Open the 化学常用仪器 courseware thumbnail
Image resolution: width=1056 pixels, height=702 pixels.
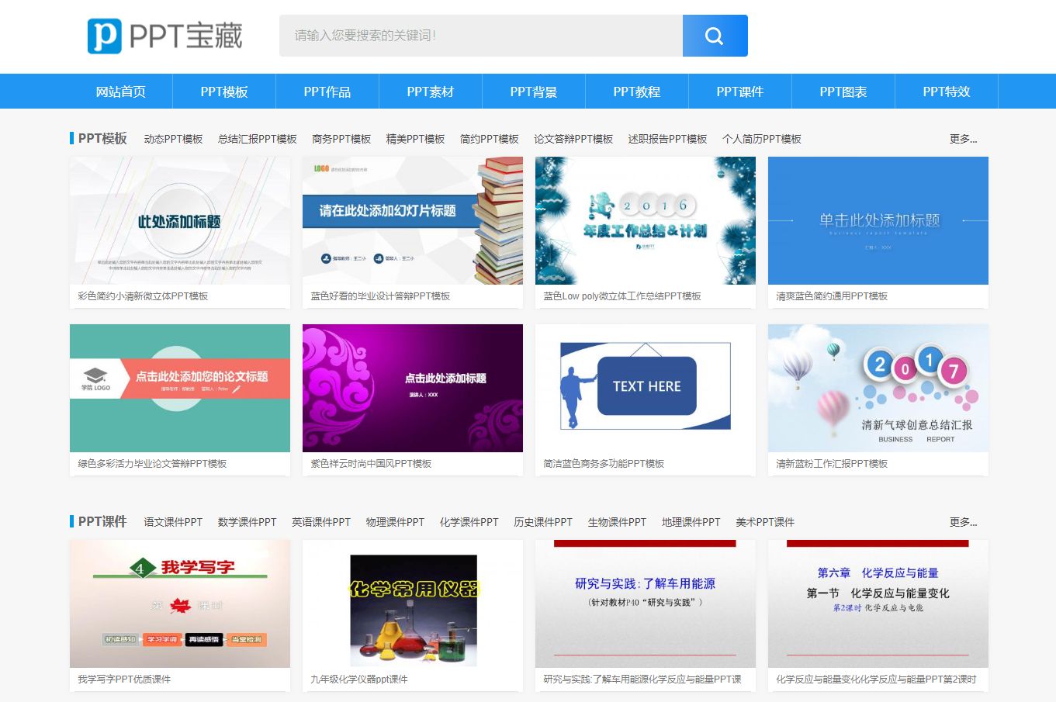pyautogui.click(x=413, y=603)
